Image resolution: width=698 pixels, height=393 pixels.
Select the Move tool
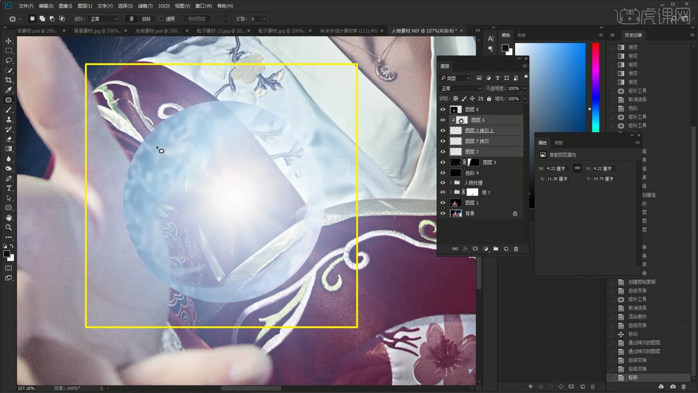[9, 41]
